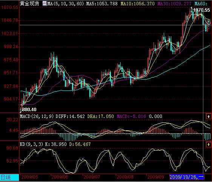
Task: Click the 2009/09 date label
Action: pyautogui.click(x=156, y=177)
